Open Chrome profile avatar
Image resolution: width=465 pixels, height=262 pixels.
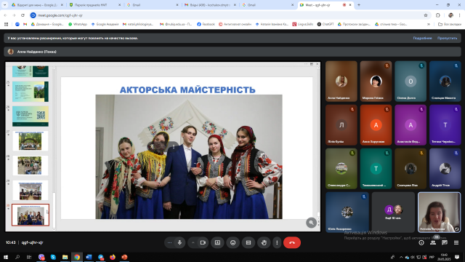(450, 15)
